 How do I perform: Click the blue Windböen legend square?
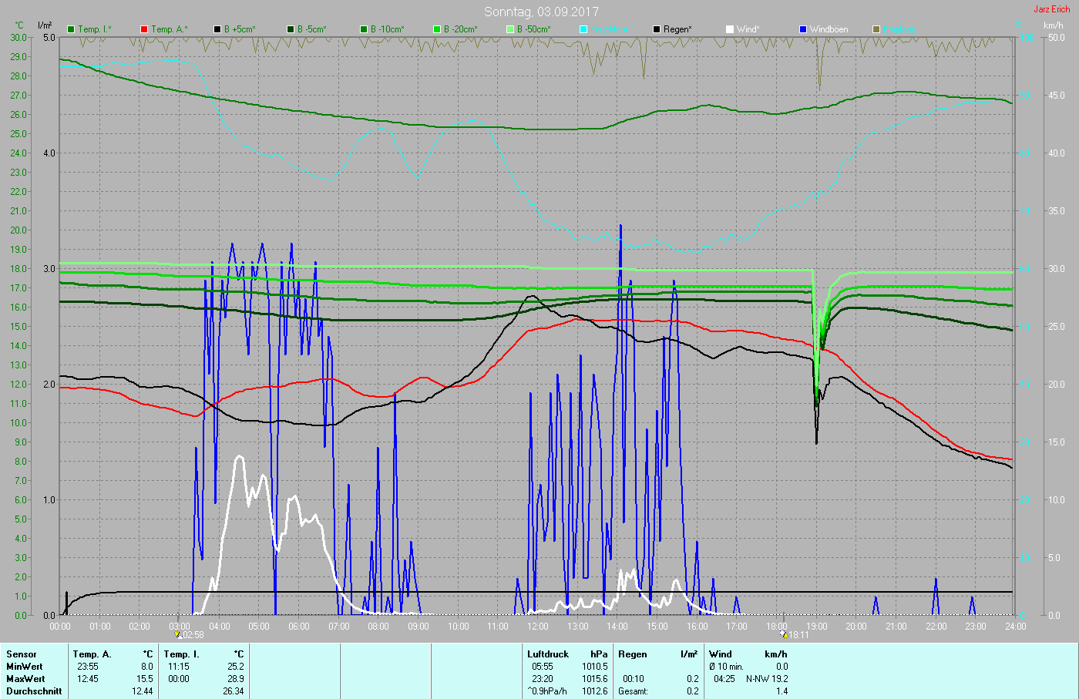(x=803, y=29)
